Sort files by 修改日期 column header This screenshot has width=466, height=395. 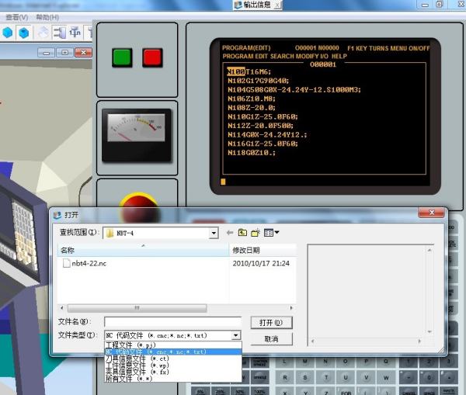[247, 251]
